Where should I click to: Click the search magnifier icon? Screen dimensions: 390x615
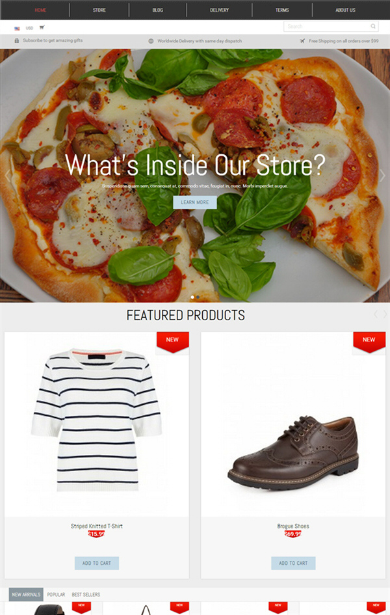tap(372, 26)
